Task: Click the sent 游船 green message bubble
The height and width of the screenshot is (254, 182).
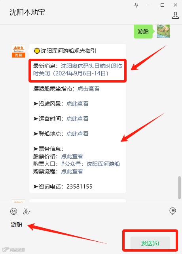Action: [143, 31]
